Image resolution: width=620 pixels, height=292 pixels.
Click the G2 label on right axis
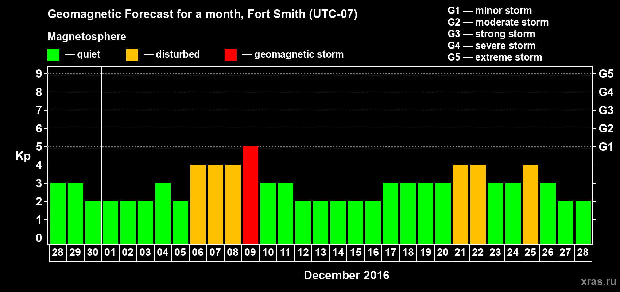click(x=606, y=128)
